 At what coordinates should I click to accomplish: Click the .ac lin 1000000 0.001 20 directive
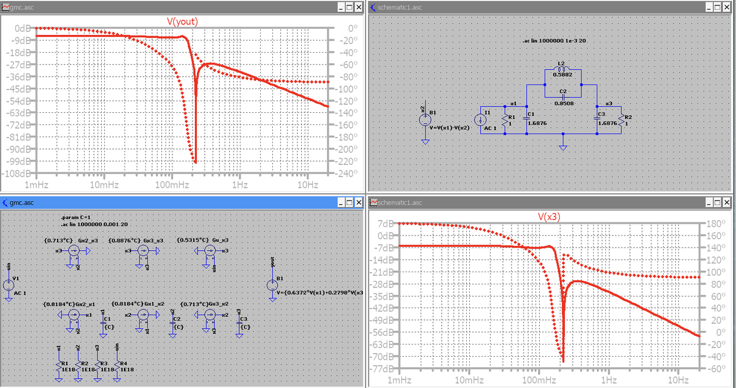click(93, 224)
